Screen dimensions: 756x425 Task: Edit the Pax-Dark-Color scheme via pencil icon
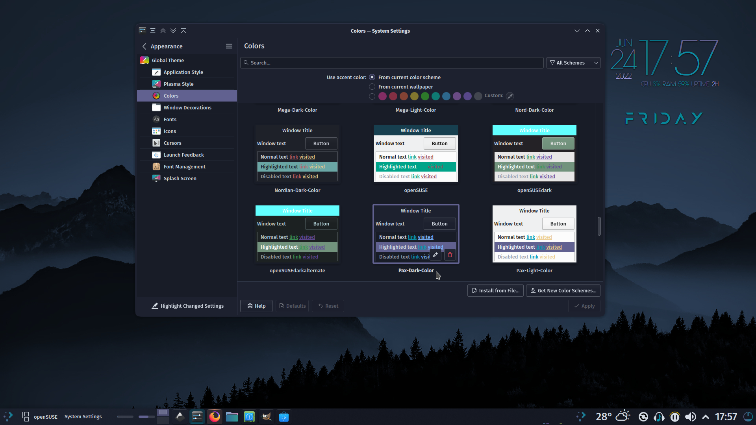(x=435, y=255)
